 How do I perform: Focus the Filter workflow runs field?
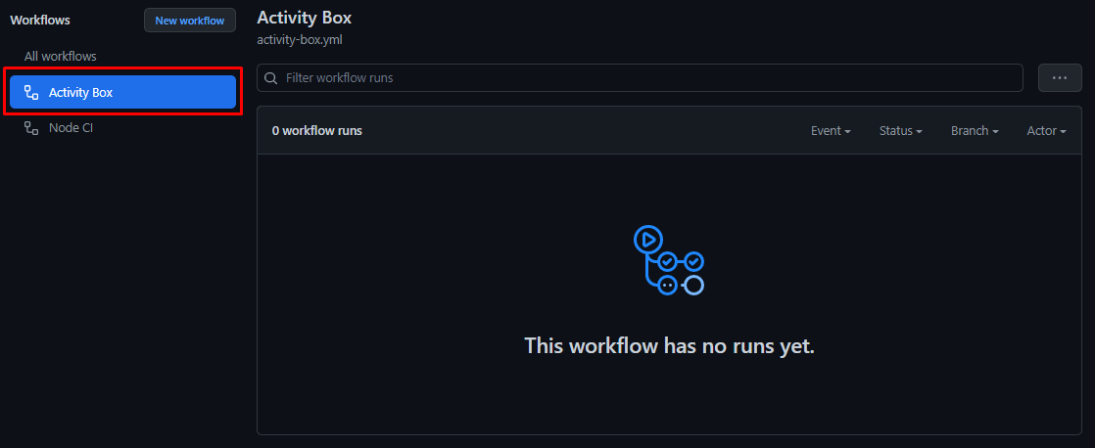click(x=640, y=77)
